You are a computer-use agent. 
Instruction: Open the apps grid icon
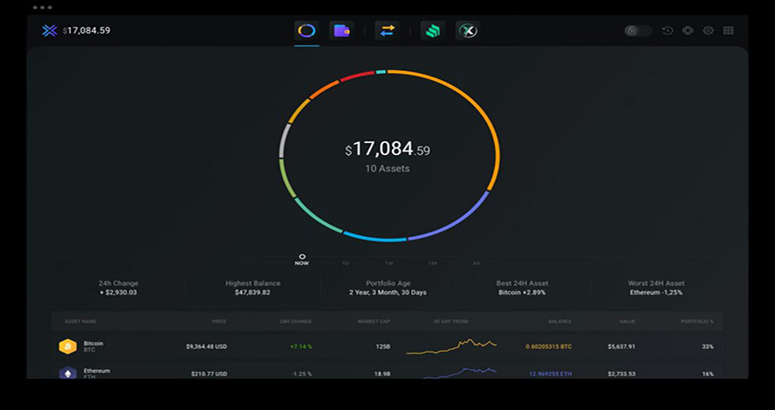728,31
